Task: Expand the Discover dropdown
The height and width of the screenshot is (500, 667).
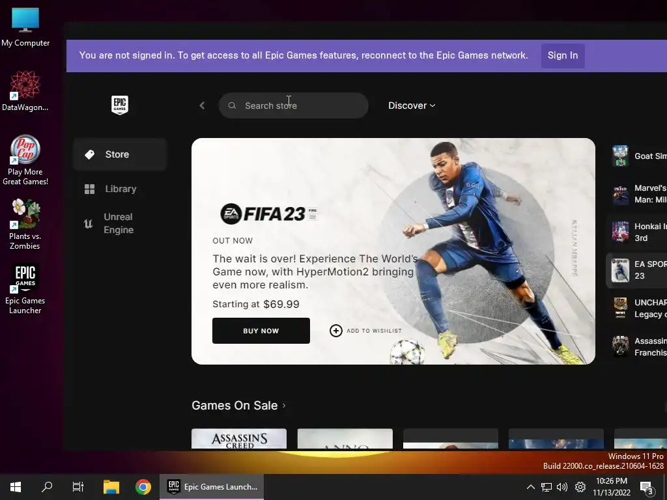Action: [x=412, y=105]
